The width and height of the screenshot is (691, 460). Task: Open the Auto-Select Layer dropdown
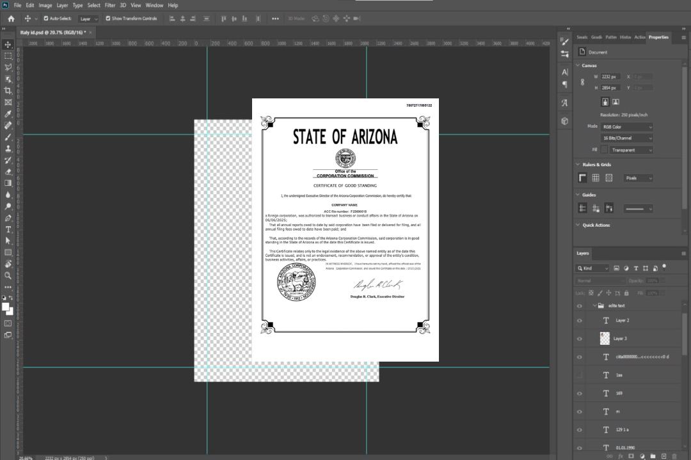(88, 19)
